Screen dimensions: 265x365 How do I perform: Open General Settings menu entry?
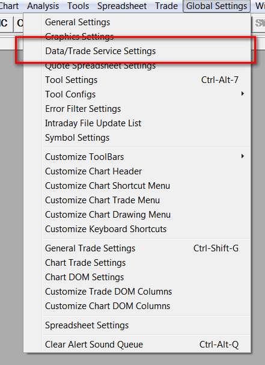click(x=137, y=22)
